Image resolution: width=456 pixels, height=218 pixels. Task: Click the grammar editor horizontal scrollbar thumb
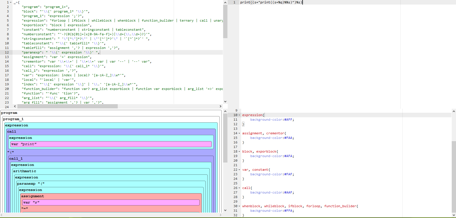(x=67, y=106)
